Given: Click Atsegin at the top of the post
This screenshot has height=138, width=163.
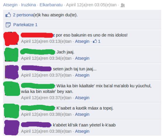Looking at the screenshot, I should [x=10, y=5].
